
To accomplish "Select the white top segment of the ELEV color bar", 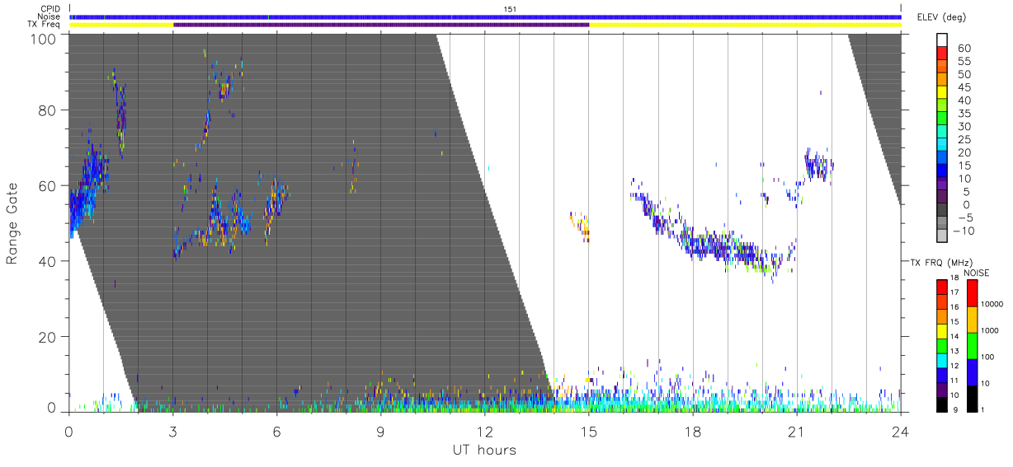I will click(942, 40).
